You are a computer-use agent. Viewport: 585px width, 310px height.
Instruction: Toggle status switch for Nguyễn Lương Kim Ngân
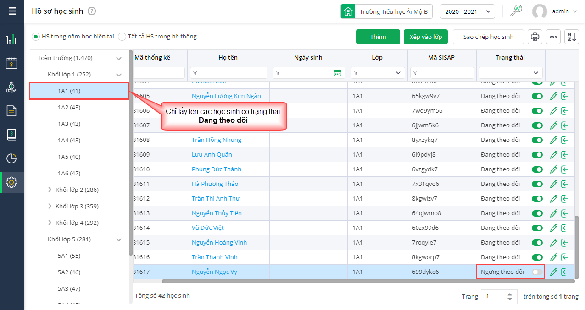(x=537, y=96)
